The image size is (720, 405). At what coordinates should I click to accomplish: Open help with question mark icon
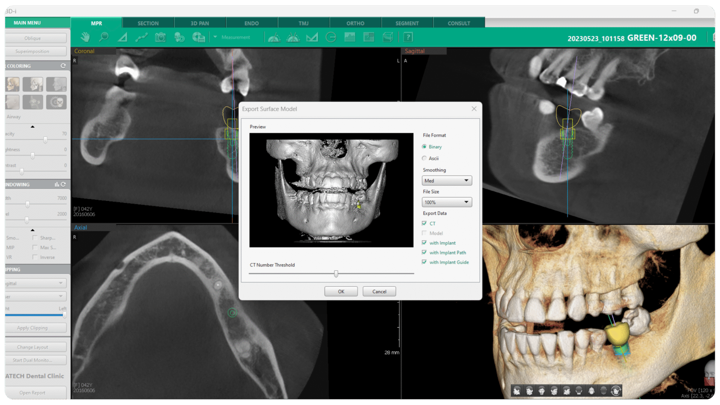click(408, 37)
